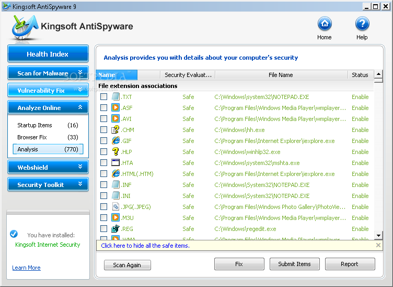Viewport: 393px width, 287px height.
Task: Click C:\Windows\hh.exe file path
Action: click(239, 130)
